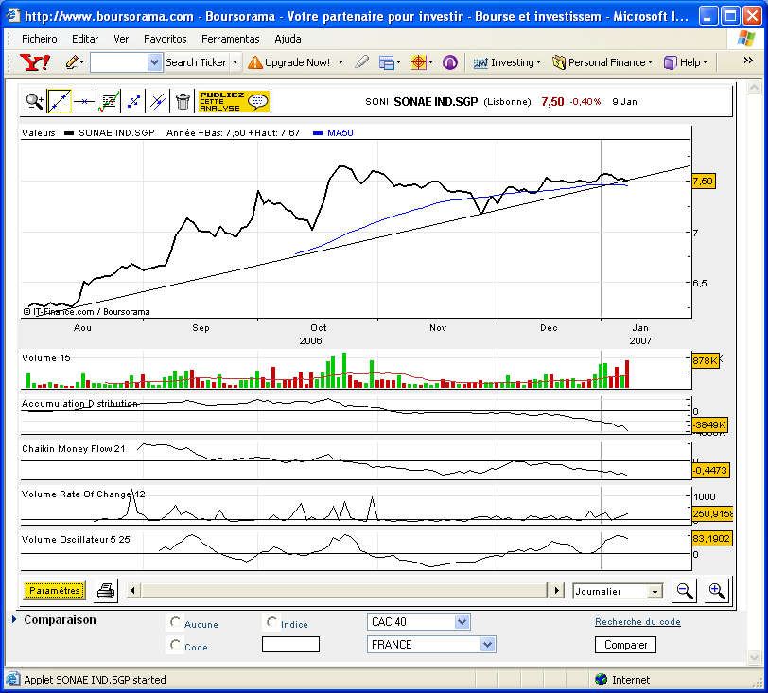The width and height of the screenshot is (768, 693).
Task: Click the purple headphones icon
Action: click(449, 62)
